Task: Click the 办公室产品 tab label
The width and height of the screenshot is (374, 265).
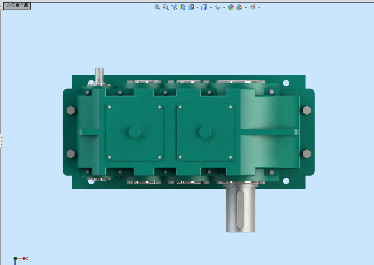Action: [17, 5]
